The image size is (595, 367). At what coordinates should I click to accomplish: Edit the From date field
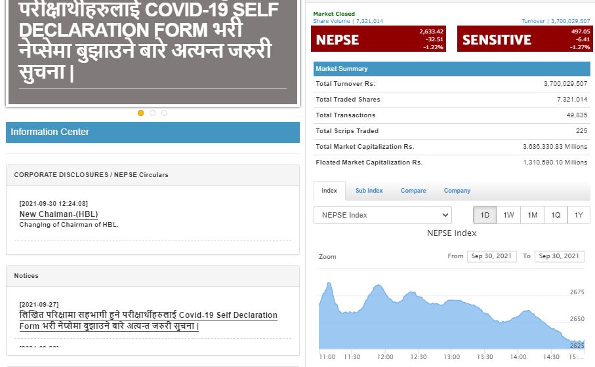(x=491, y=256)
